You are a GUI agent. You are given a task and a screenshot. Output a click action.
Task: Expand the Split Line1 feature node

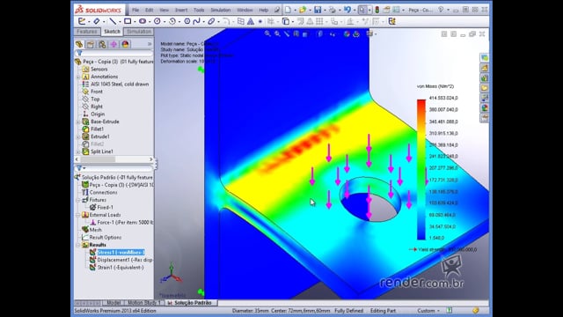click(x=78, y=151)
